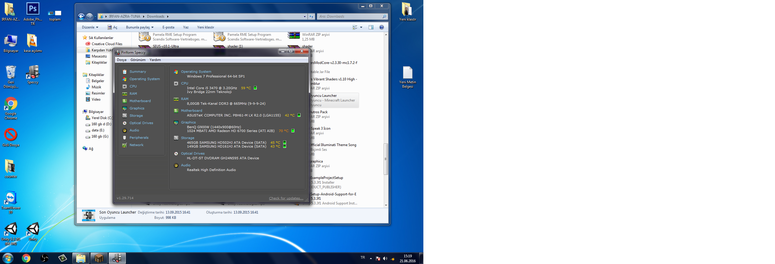Create a Yeni klasör from Explorer toolbar
Screen dimensions: 775x264
(x=206, y=27)
